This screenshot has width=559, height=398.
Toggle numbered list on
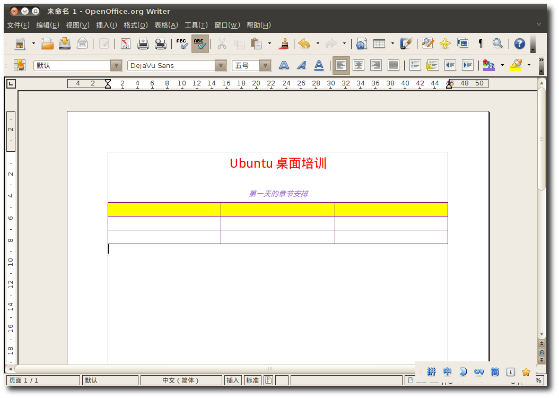(415, 65)
